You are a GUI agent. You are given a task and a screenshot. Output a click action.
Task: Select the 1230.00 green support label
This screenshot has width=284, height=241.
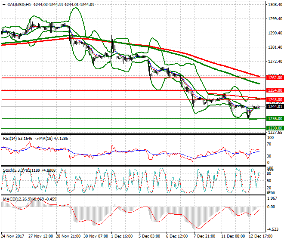[275, 128]
